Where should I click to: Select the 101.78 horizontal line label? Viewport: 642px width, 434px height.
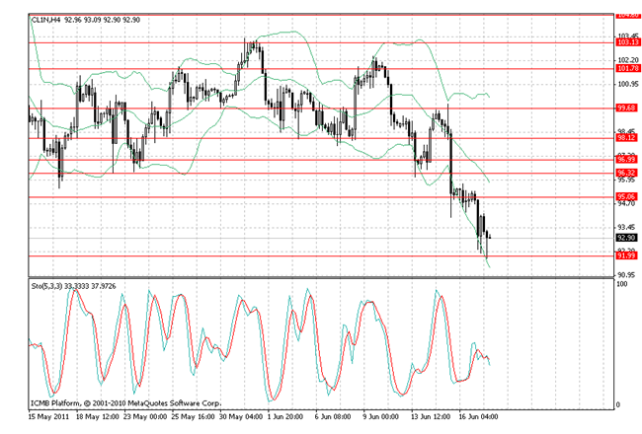(626, 68)
